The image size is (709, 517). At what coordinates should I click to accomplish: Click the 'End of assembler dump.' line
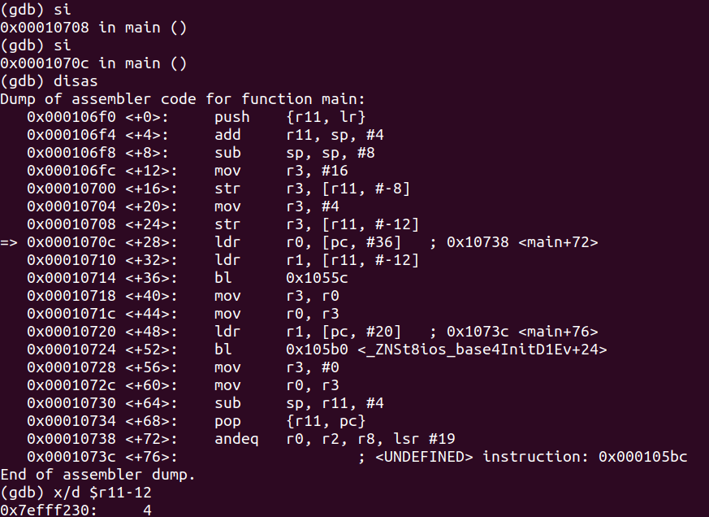[97, 475]
